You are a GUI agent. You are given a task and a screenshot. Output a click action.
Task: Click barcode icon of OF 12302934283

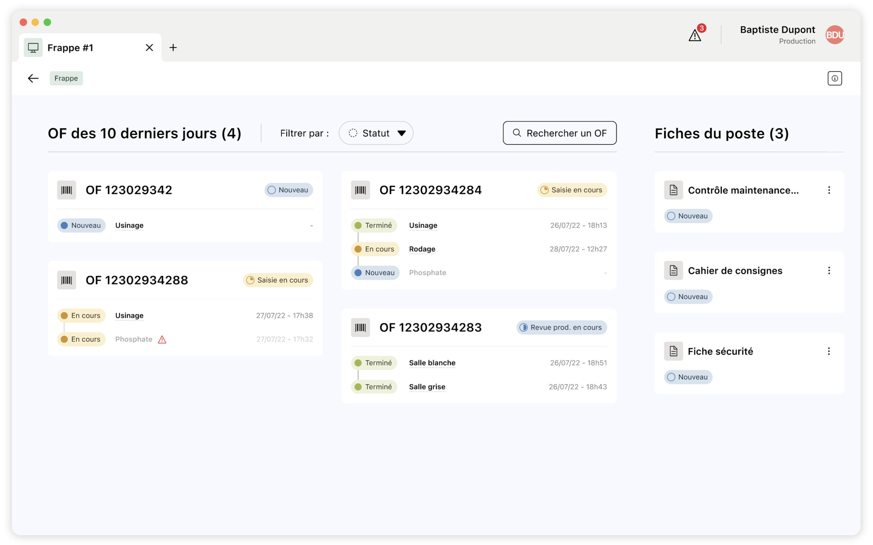pyautogui.click(x=360, y=327)
